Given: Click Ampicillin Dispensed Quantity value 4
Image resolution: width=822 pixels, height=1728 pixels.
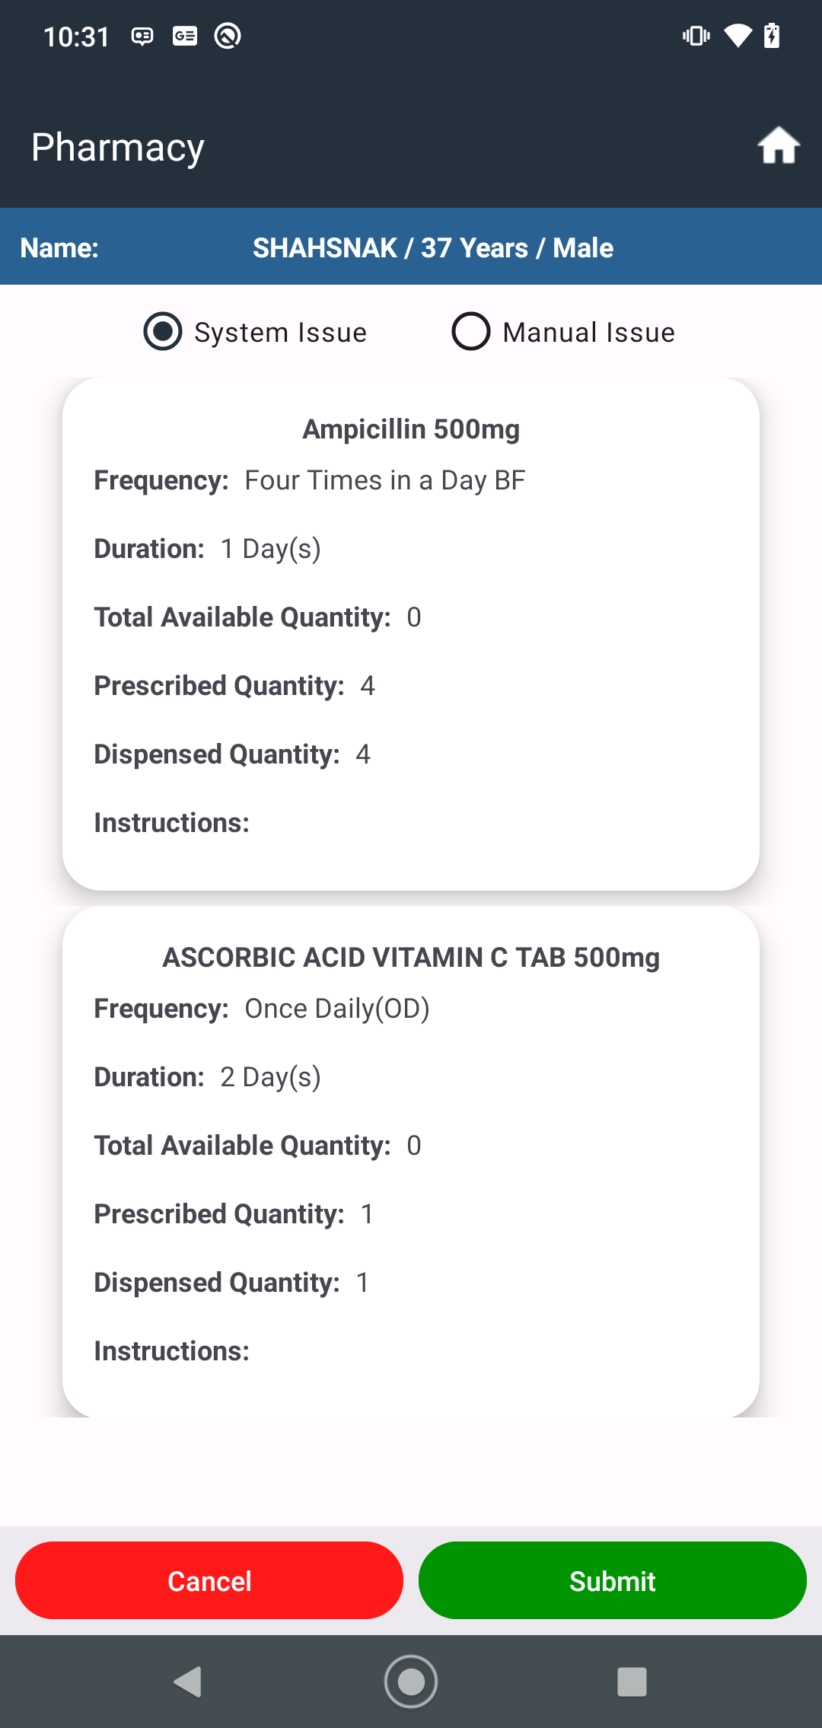Looking at the screenshot, I should tap(363, 754).
